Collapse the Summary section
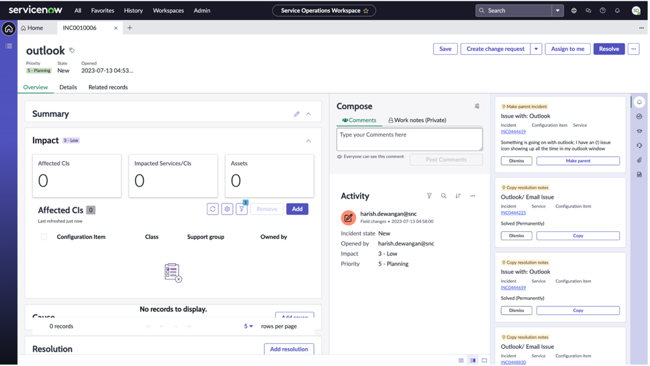 309,114
